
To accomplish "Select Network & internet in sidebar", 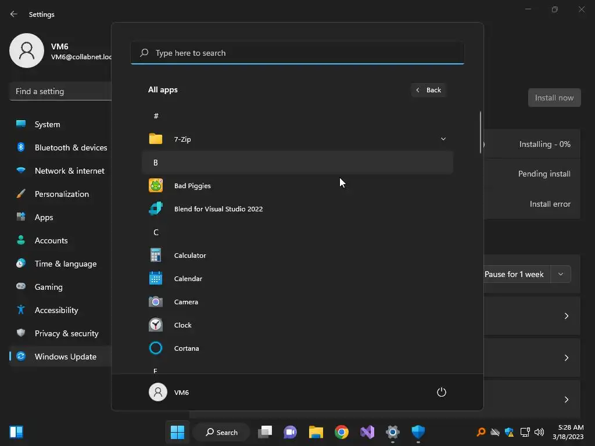I will pos(60,171).
